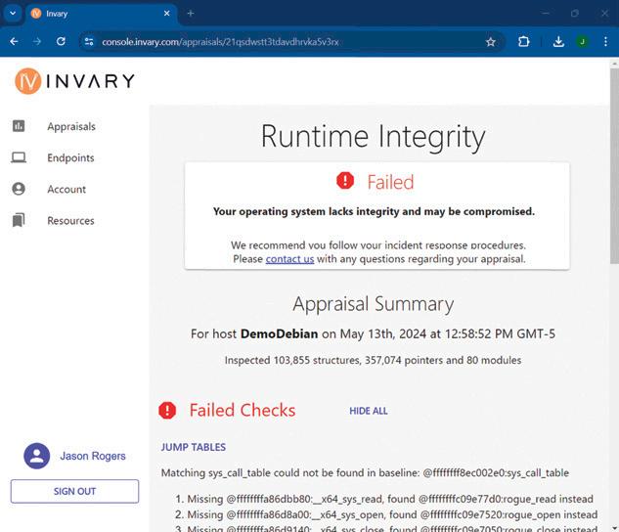The height and width of the screenshot is (532, 619).
Task: Open a new browser tab
Action: [x=191, y=14]
